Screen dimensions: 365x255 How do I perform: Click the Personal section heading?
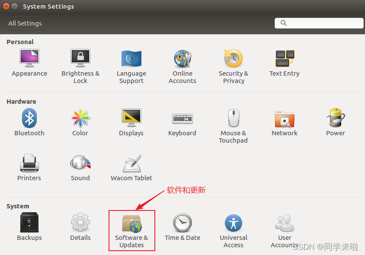pyautogui.click(x=20, y=42)
